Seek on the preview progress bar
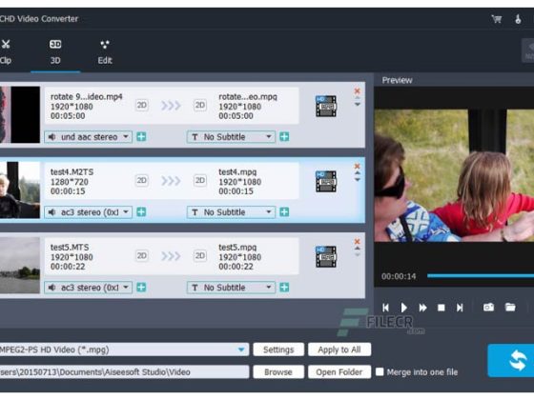The image size is (534, 400). tap(481, 276)
